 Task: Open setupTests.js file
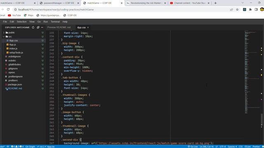pyautogui.click(x=16, y=53)
